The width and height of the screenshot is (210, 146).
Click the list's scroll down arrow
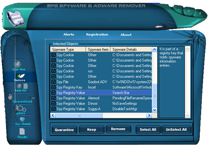[155, 110]
